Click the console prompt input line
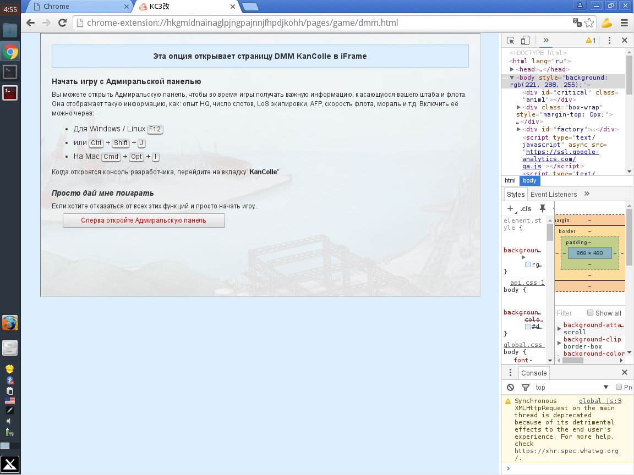Image resolution: width=634 pixels, height=475 pixels. click(x=567, y=468)
